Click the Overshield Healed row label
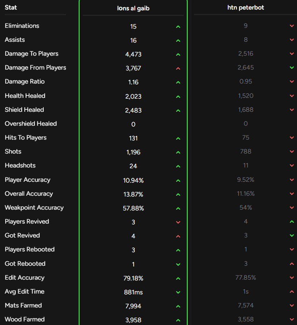This screenshot has width=297, height=325. click(31, 124)
